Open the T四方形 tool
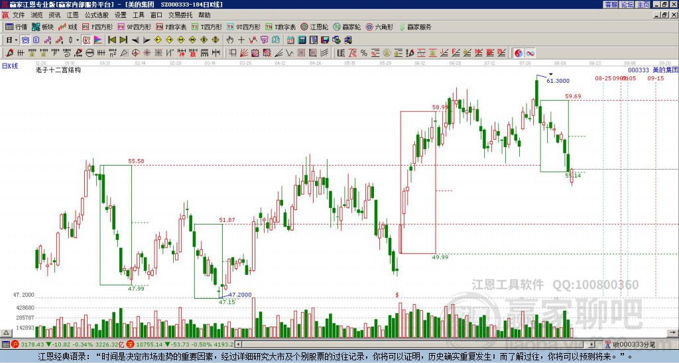 point(207,26)
